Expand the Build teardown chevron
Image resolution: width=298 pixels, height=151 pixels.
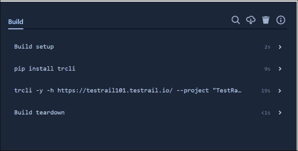click(280, 113)
